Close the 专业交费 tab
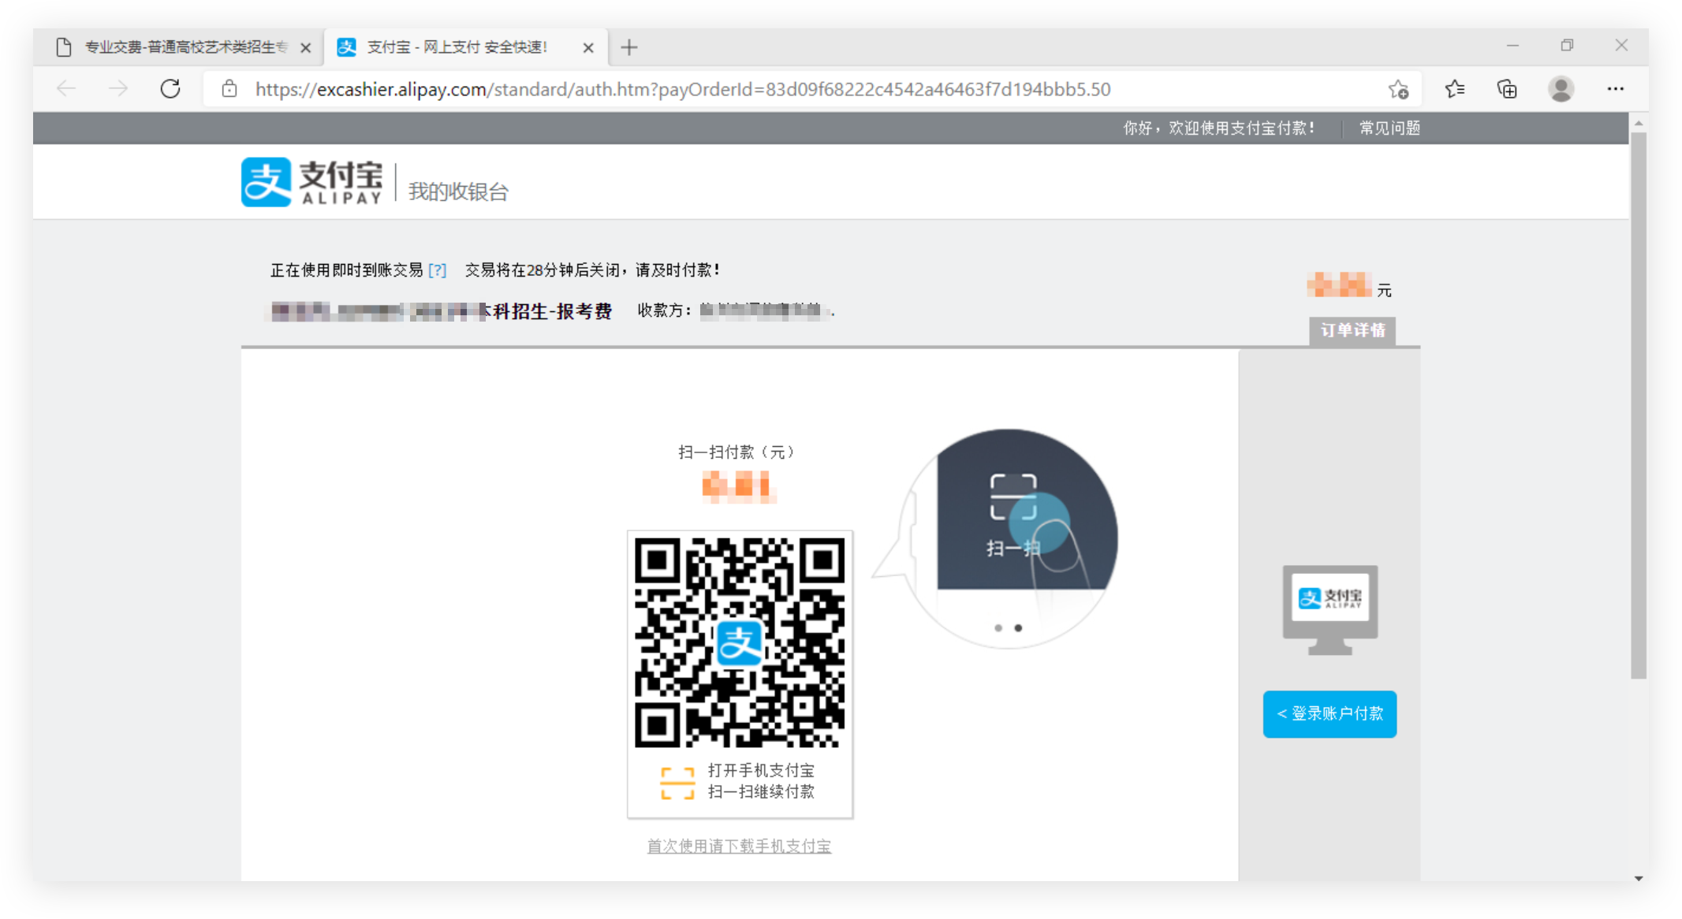1682x919 pixels. [x=306, y=48]
